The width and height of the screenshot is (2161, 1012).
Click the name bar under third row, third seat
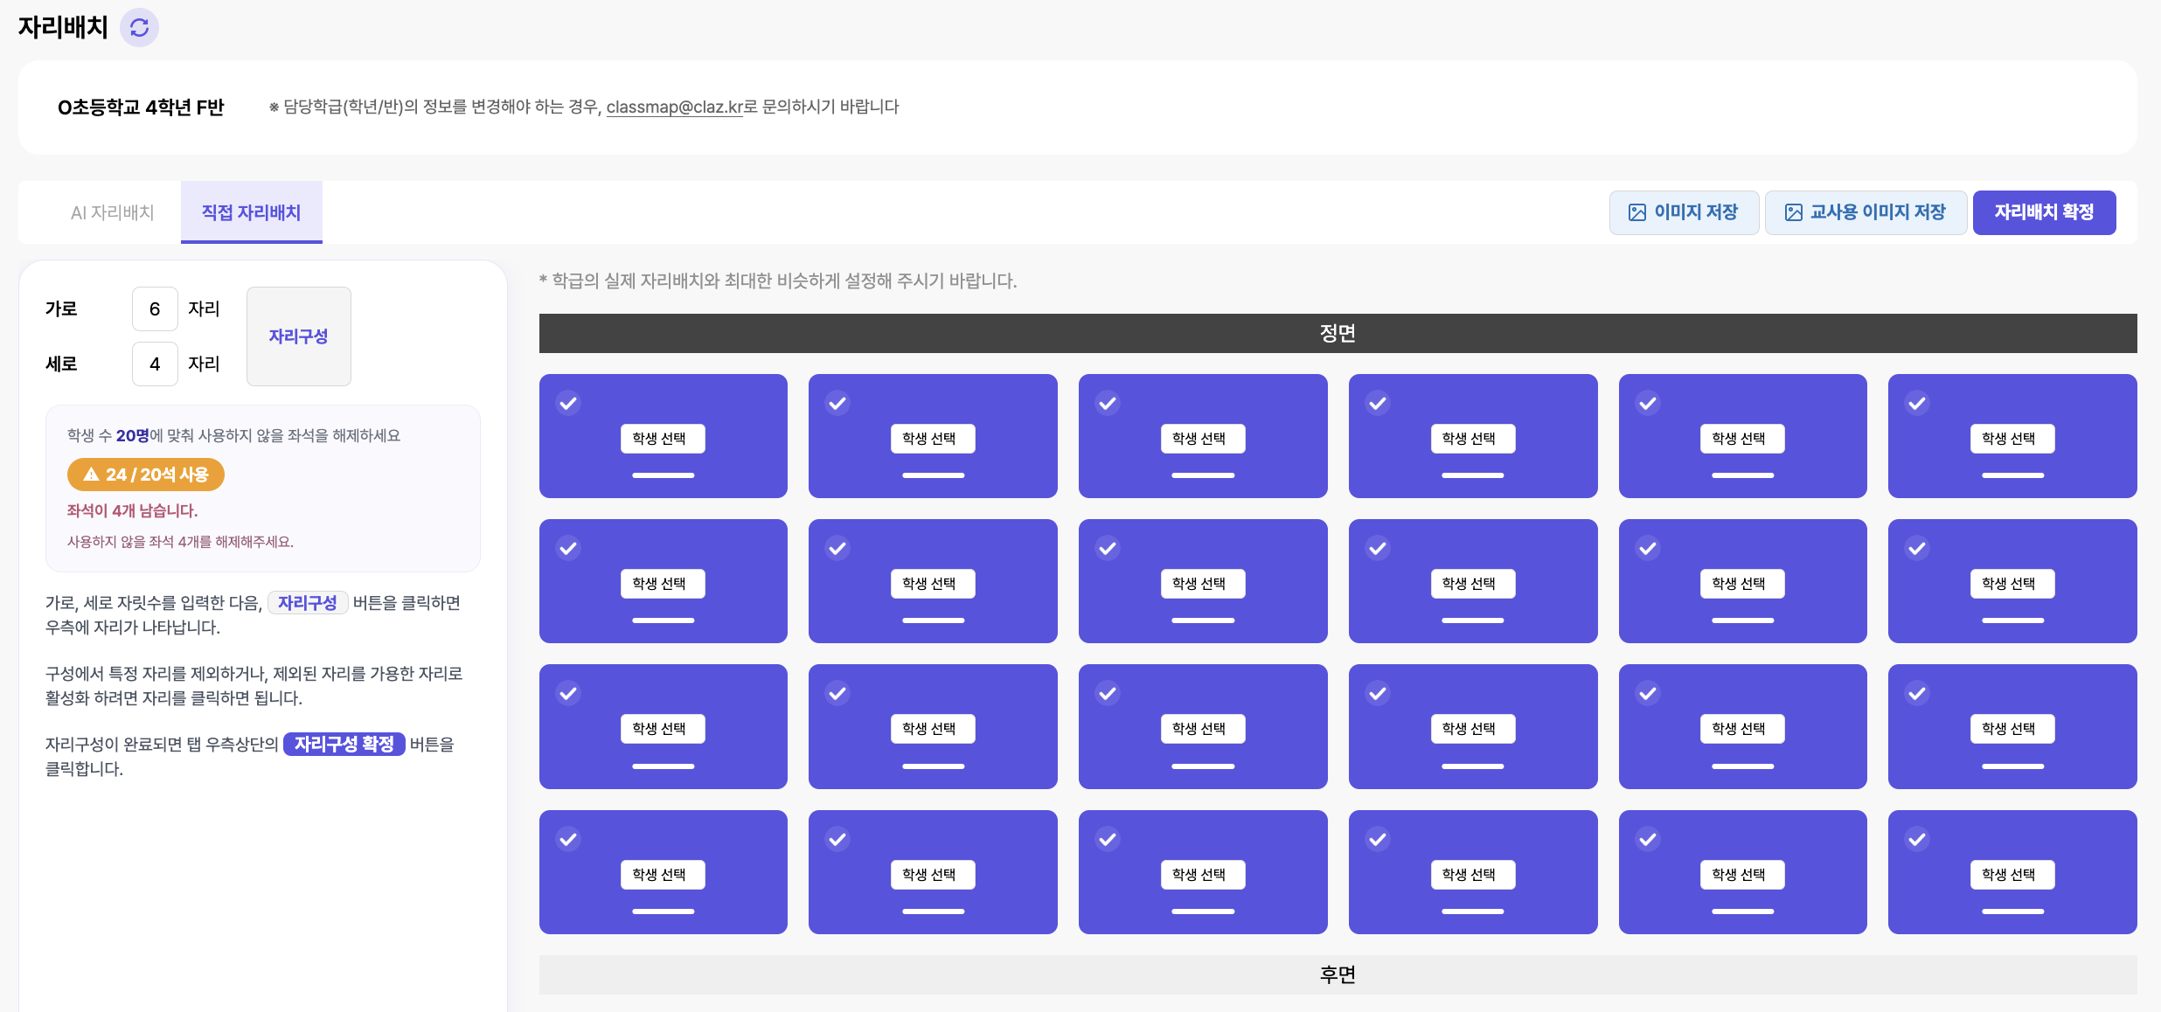(x=1203, y=766)
